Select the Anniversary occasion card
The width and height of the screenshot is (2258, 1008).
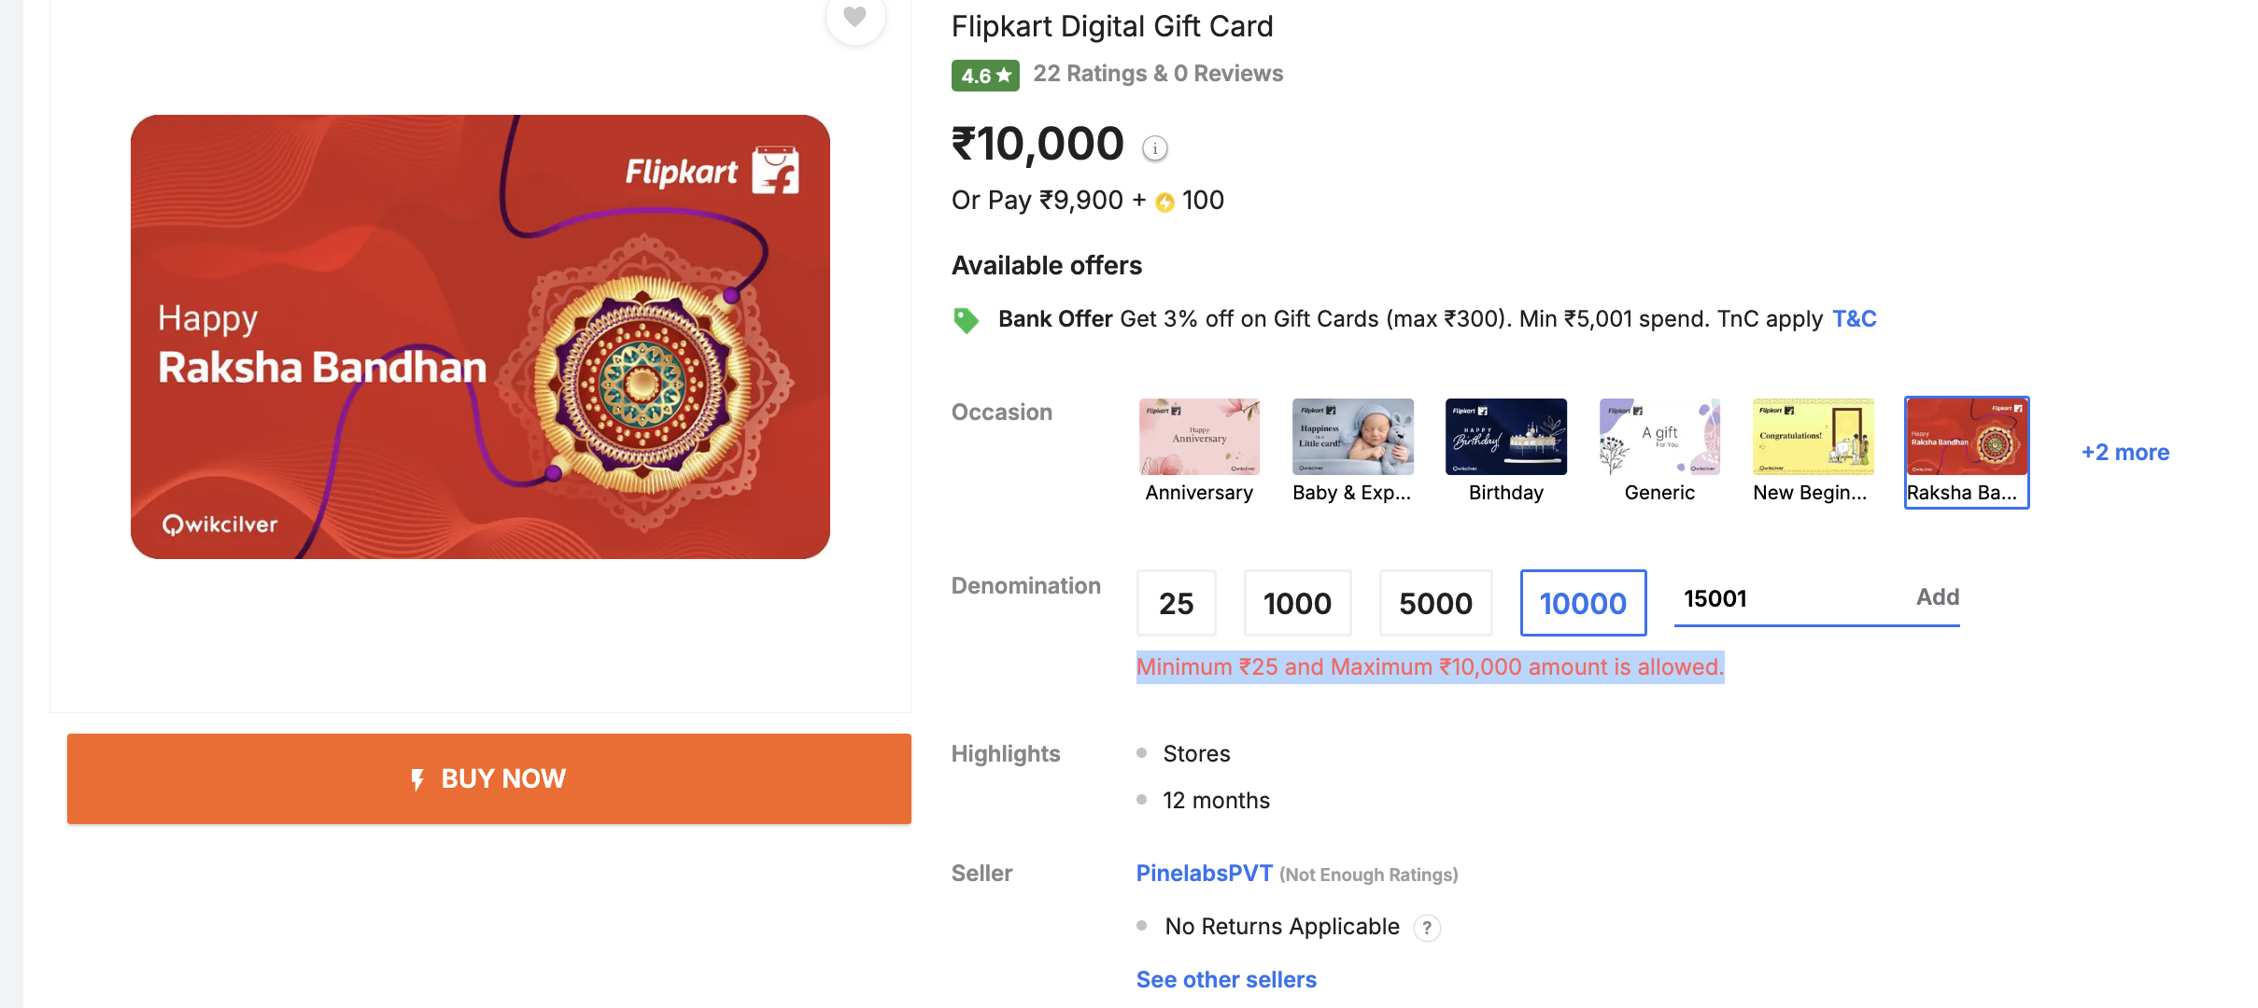tap(1199, 452)
